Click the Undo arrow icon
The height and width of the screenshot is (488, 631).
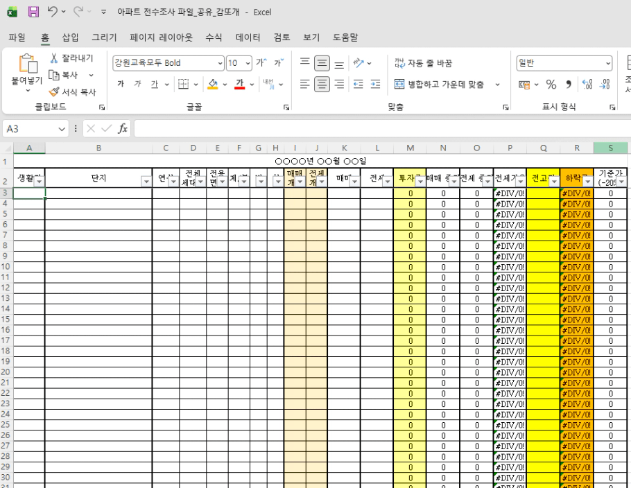(51, 12)
